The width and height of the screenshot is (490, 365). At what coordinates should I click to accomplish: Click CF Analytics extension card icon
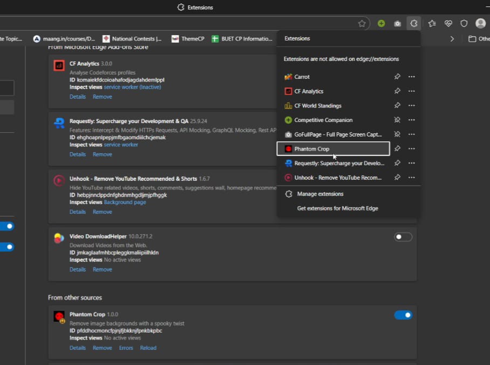tap(59, 65)
